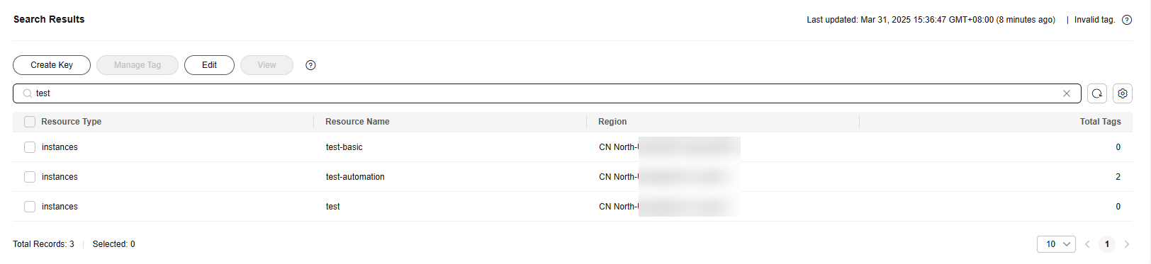Check the test-basic instance row
The height and width of the screenshot is (264, 1151).
30,147
